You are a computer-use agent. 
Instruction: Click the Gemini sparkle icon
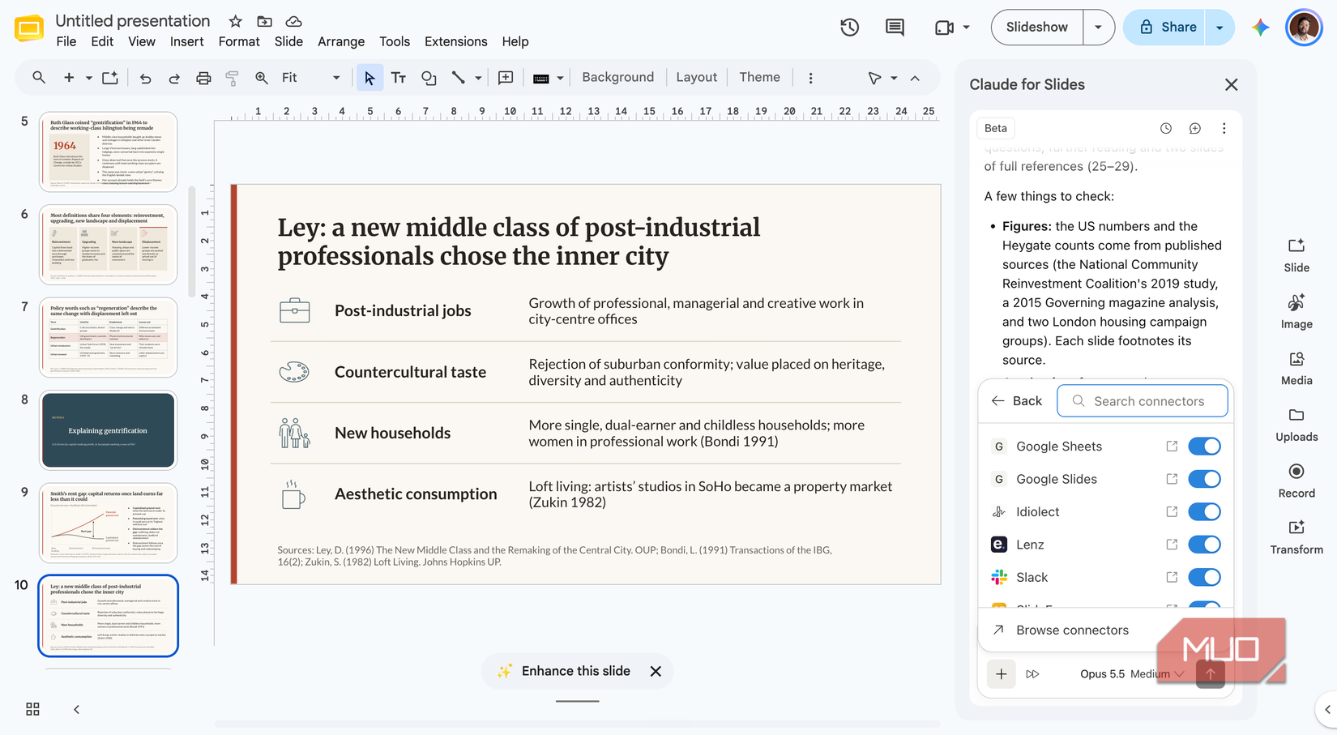pyautogui.click(x=1260, y=27)
